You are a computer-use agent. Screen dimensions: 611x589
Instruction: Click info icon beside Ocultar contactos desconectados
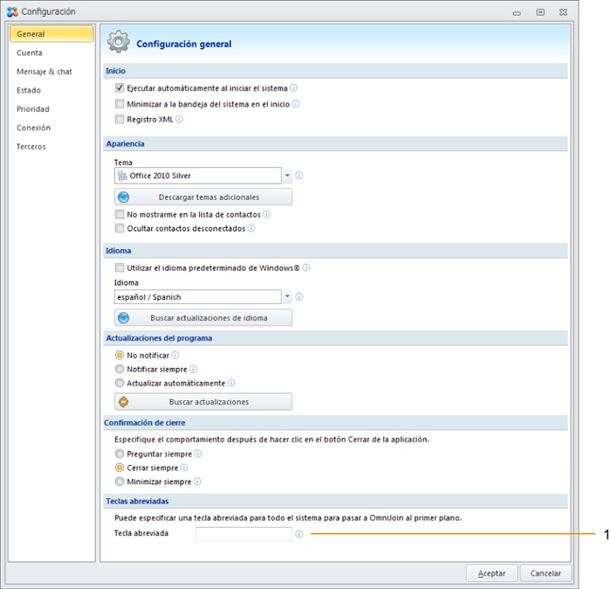[x=251, y=228]
